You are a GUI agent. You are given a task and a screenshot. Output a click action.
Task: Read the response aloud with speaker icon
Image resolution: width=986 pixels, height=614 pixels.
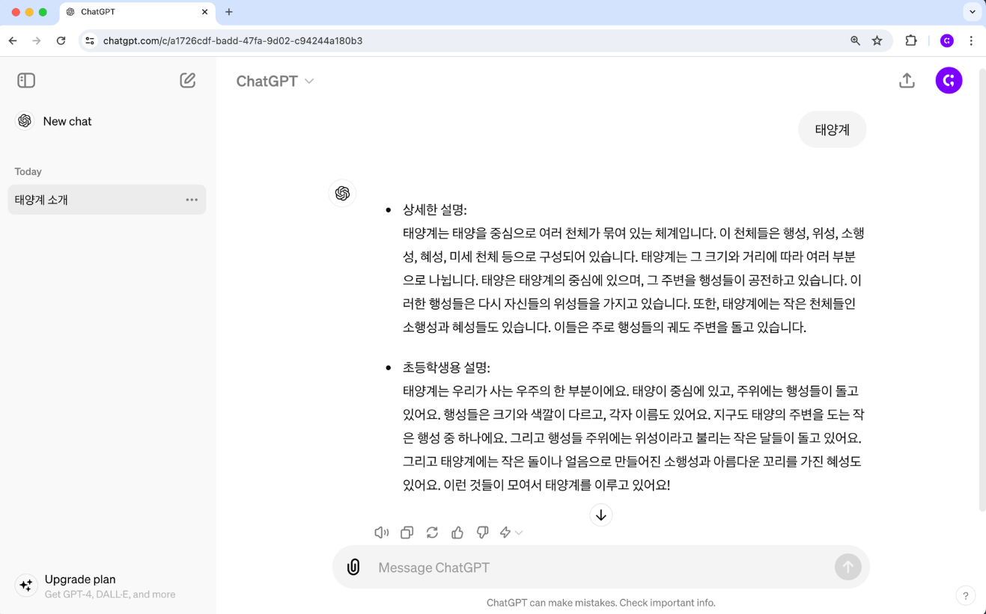pyautogui.click(x=382, y=532)
